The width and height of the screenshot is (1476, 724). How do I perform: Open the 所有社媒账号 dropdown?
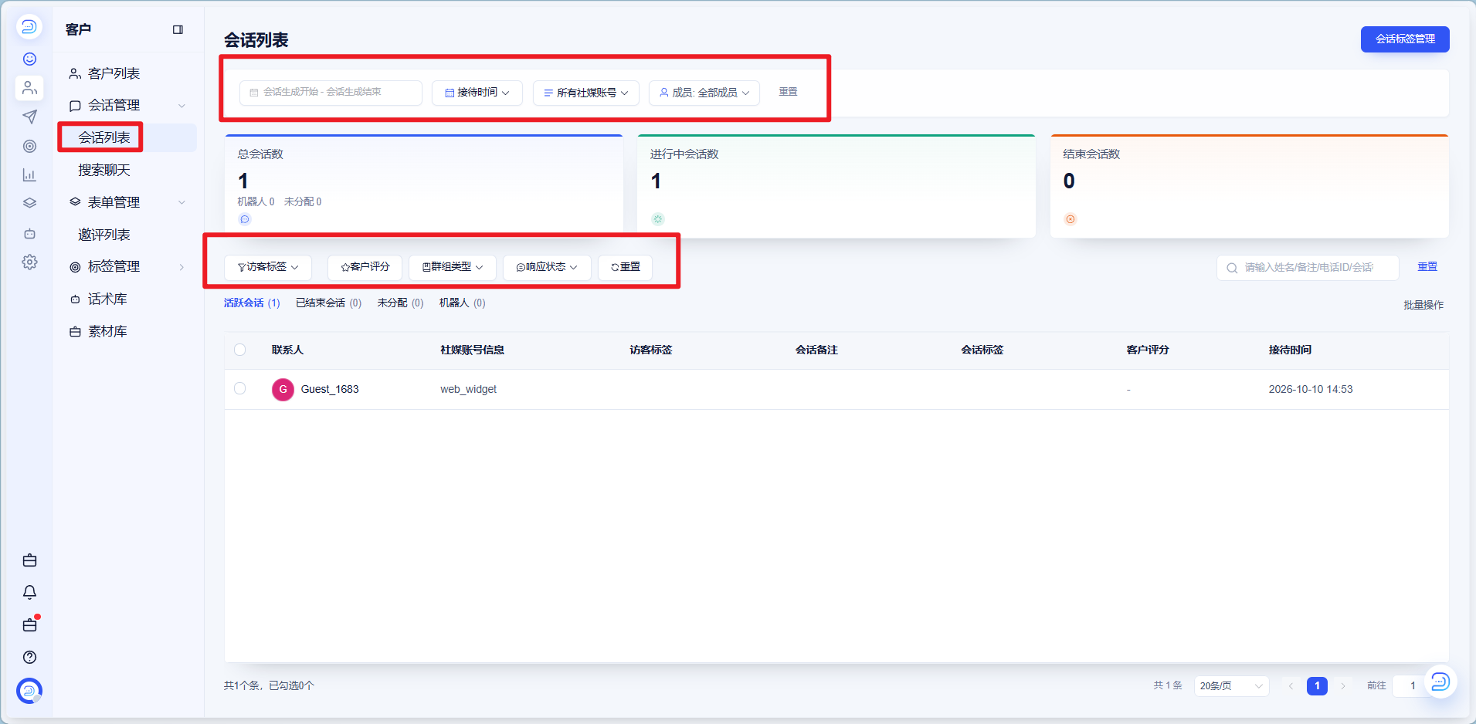coord(586,93)
